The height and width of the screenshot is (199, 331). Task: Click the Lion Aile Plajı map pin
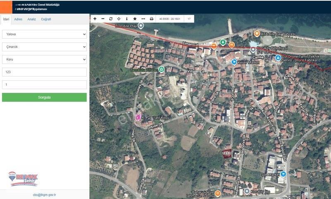141,26
